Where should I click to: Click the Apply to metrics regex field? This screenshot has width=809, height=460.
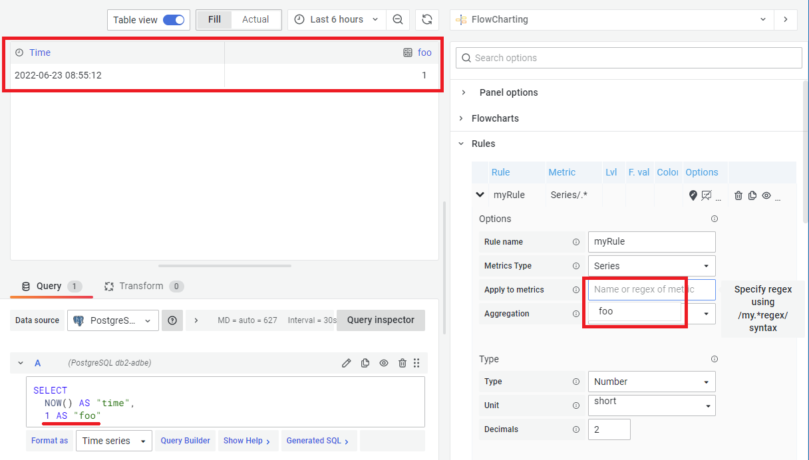[652, 289]
